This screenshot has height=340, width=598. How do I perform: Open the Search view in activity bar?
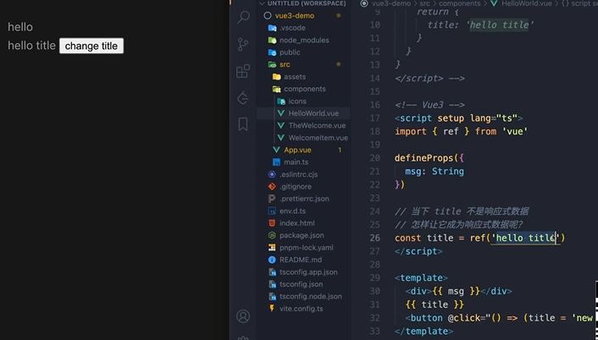(243, 17)
